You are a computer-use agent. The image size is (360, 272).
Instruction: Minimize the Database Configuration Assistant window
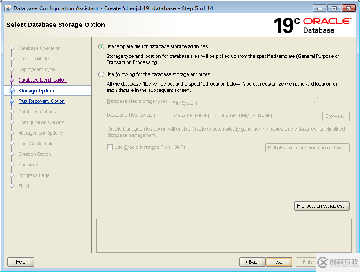click(319, 8)
